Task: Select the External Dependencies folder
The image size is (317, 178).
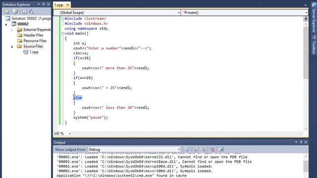Action: point(34,30)
